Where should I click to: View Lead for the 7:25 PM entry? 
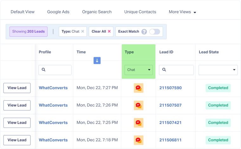point(17,123)
